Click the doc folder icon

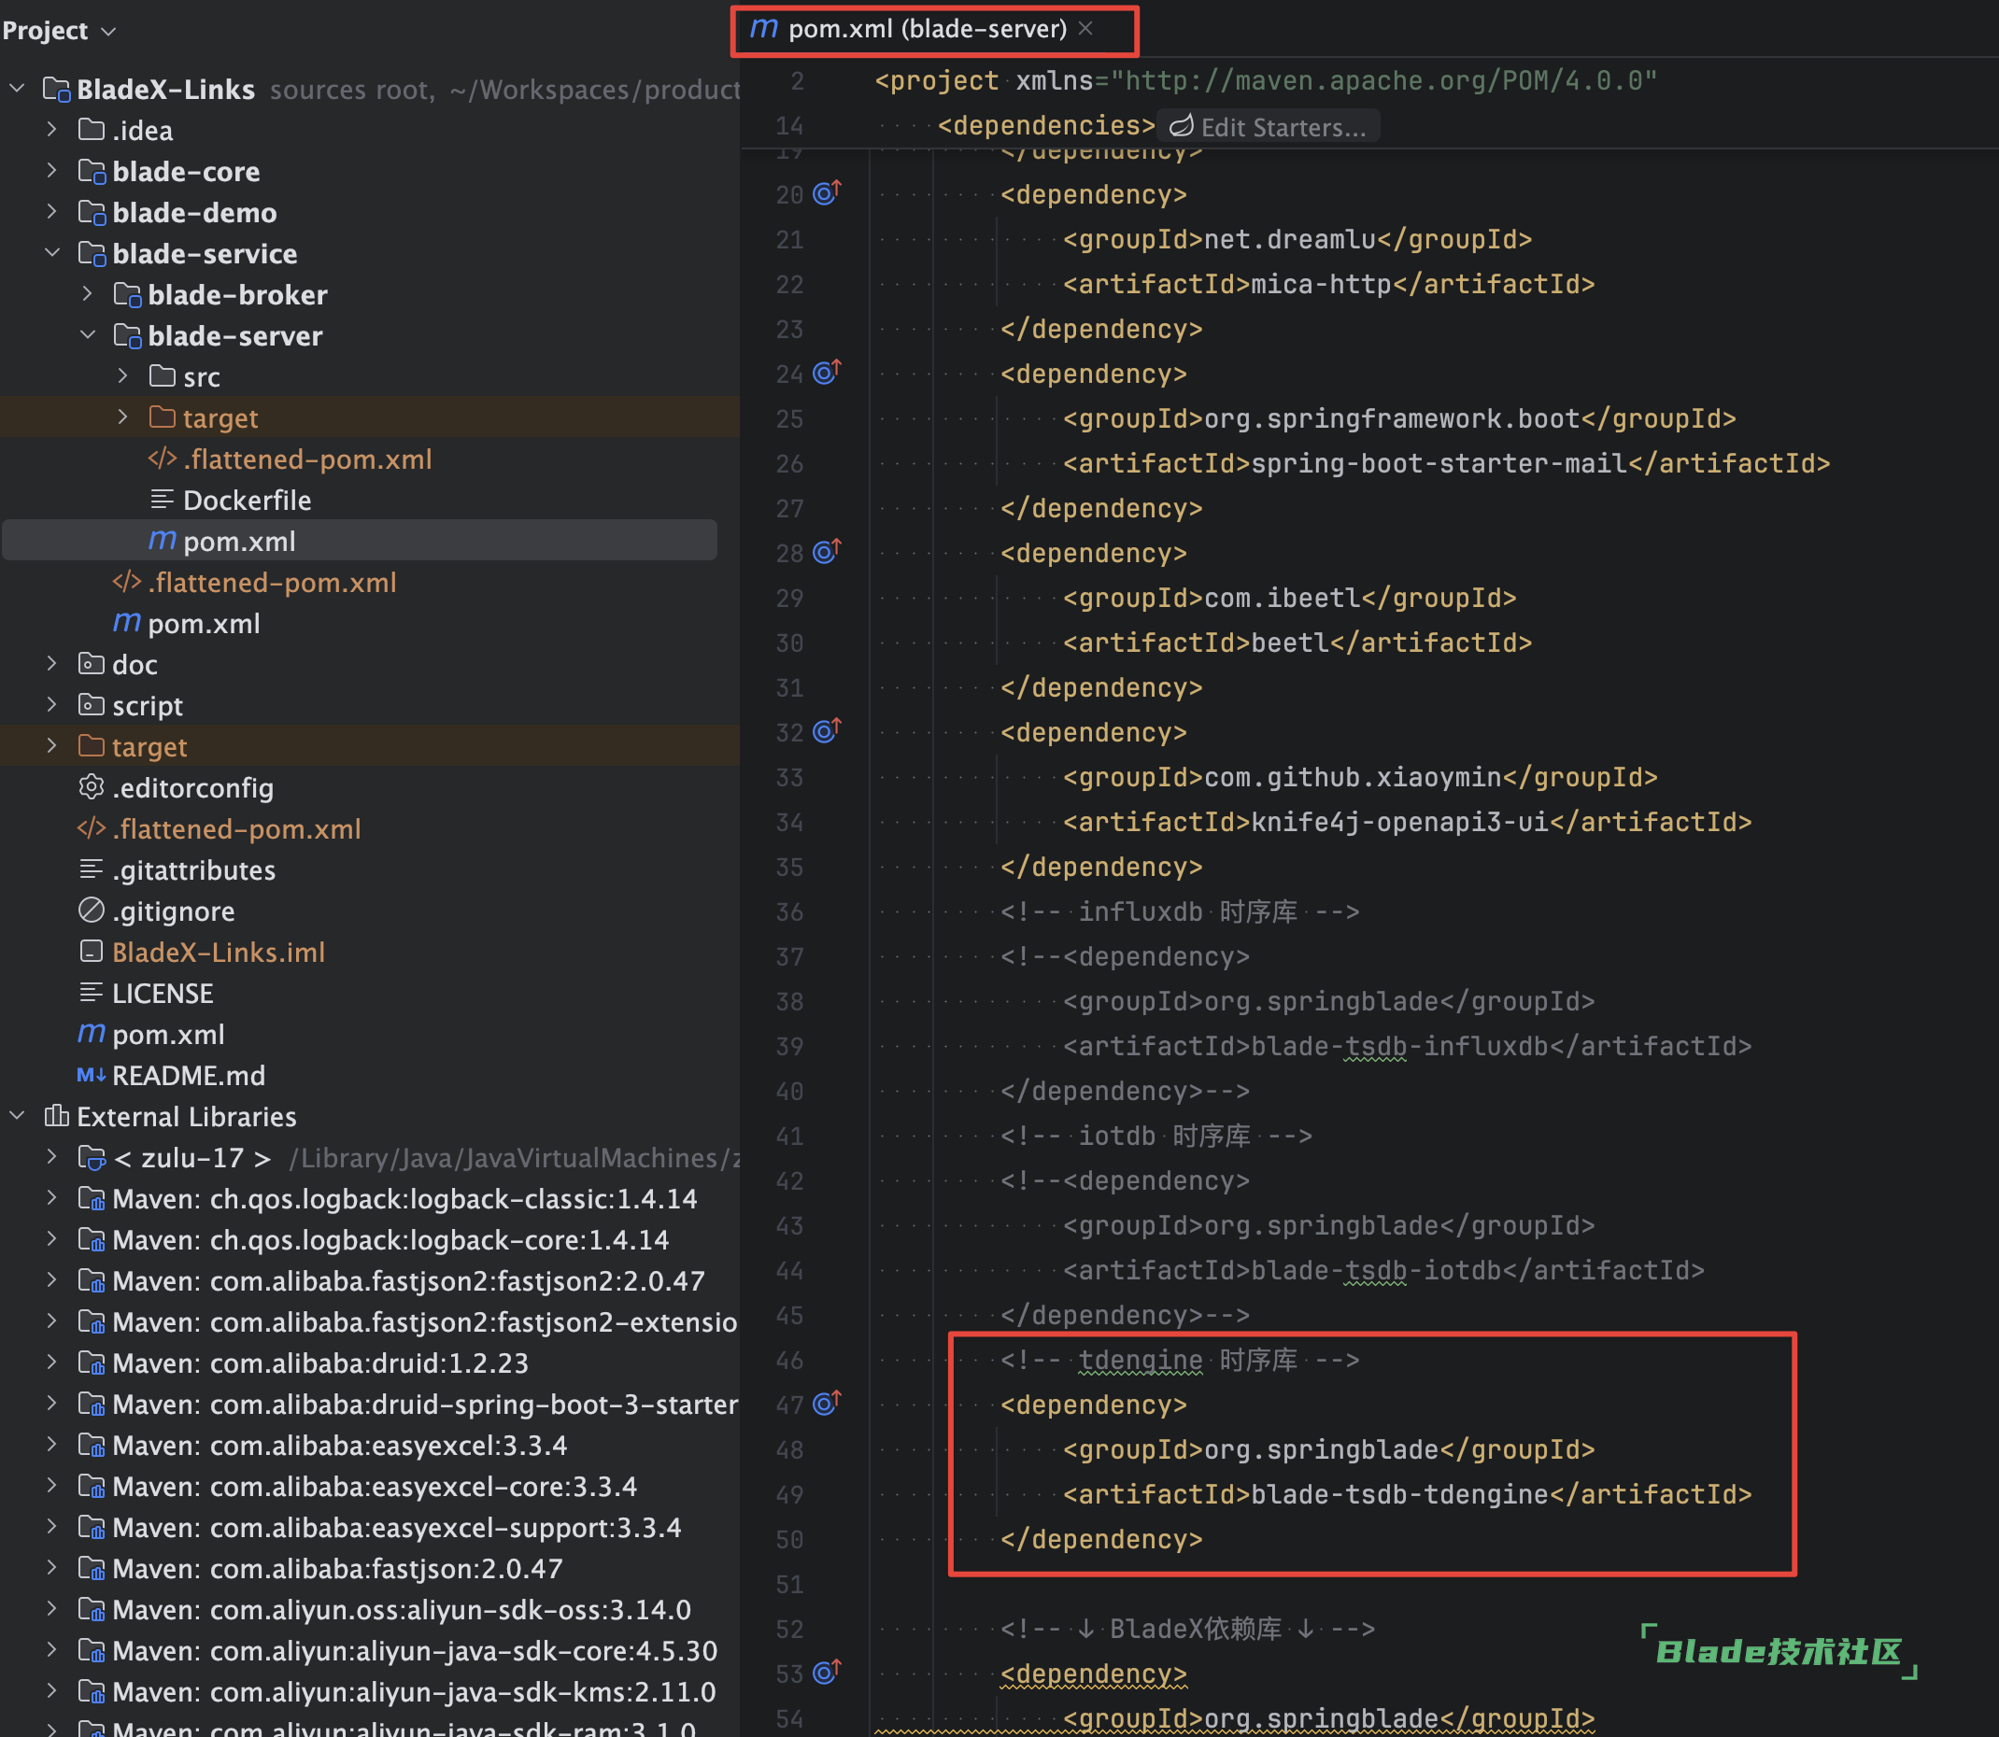pos(92,664)
